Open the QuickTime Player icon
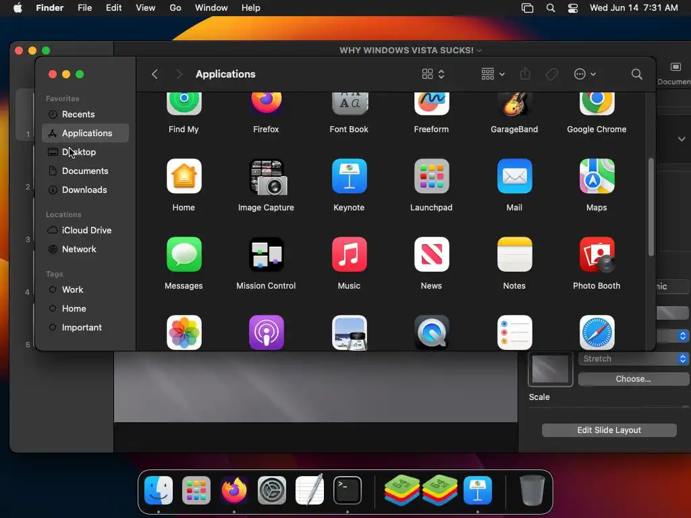This screenshot has width=691, height=518. (x=431, y=333)
